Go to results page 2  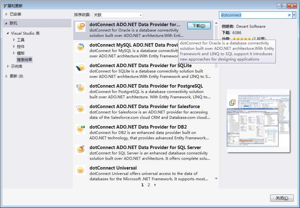[x=149, y=185]
